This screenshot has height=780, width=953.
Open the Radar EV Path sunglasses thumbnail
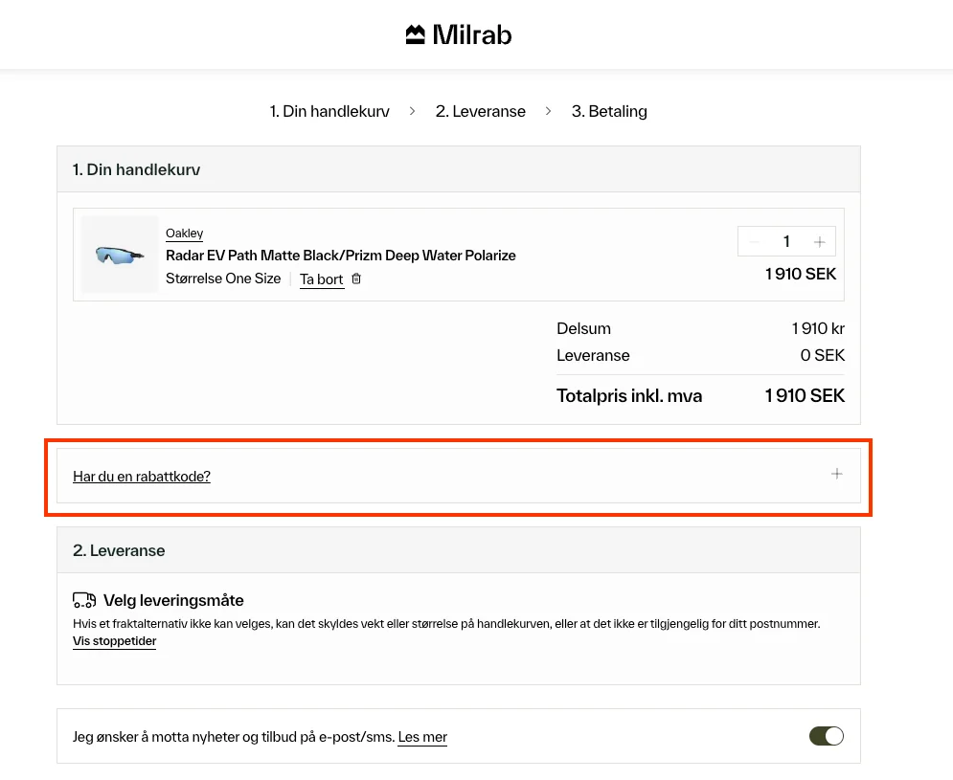(120, 255)
